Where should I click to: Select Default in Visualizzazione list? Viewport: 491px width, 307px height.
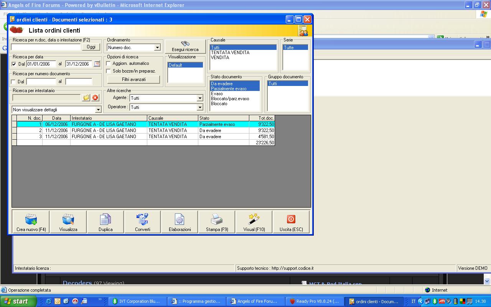185,65
